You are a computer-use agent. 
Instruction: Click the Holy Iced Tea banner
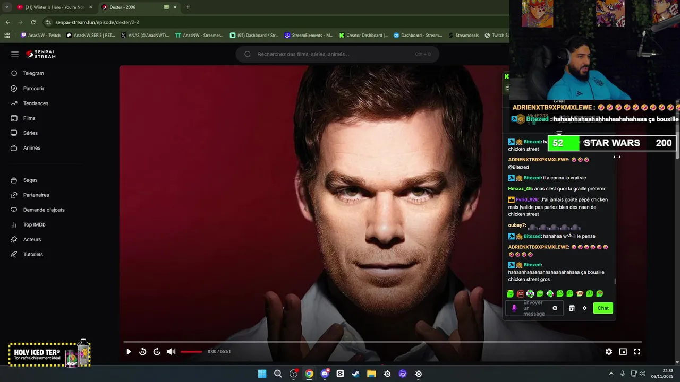pos(49,354)
